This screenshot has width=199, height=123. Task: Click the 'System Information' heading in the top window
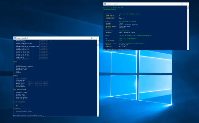[x=110, y=9]
